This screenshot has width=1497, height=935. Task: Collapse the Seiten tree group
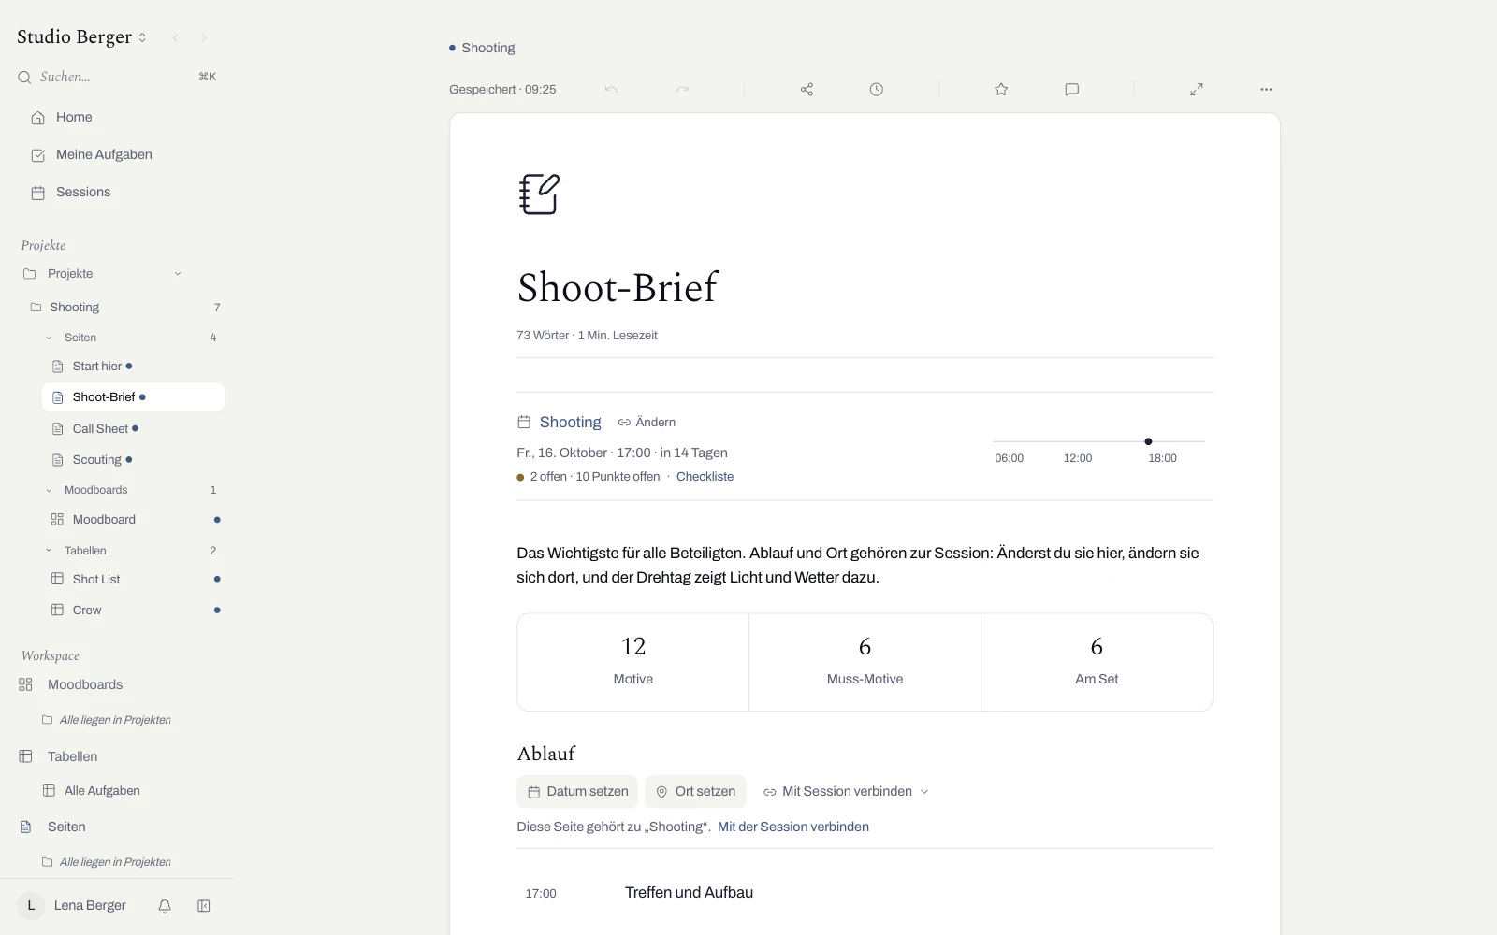(49, 338)
